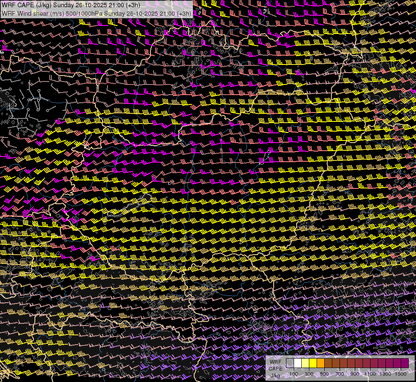Click the legend value 900
The width and height of the screenshot is (416, 382).
tap(355, 374)
